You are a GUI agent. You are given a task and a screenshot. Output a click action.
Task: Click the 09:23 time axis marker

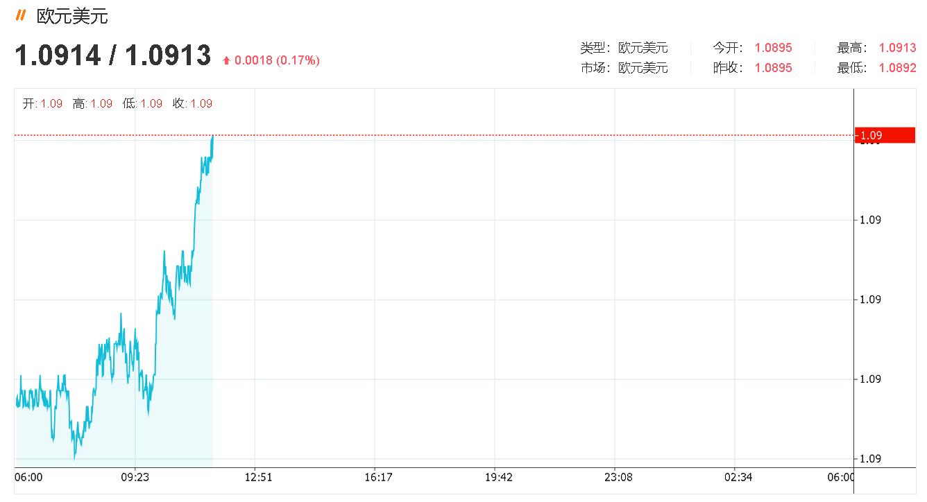click(x=135, y=477)
